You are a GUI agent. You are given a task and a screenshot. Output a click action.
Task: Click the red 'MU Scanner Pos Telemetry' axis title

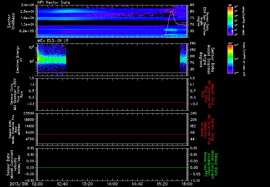(207, 129)
